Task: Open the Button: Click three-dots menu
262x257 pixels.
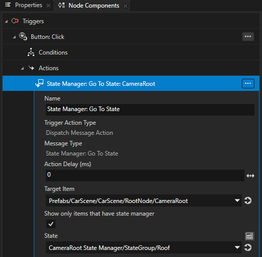Action: 248,36
